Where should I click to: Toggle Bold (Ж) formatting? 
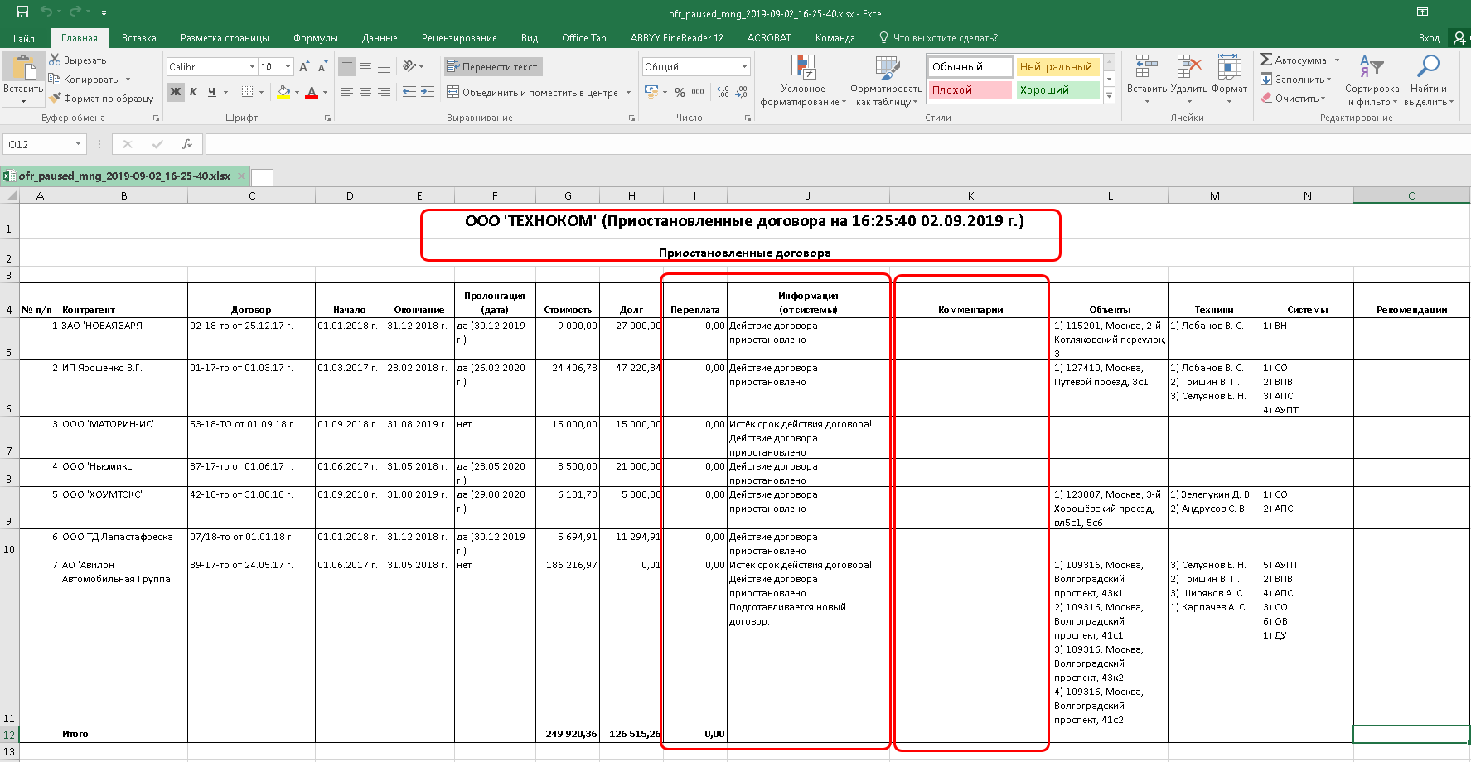point(175,92)
